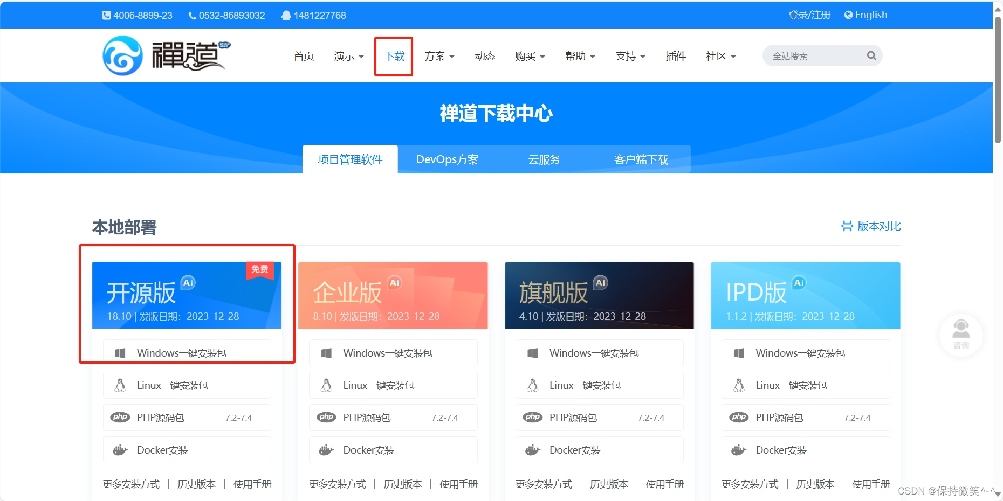Click AI badge on 企业版 header

point(395,283)
